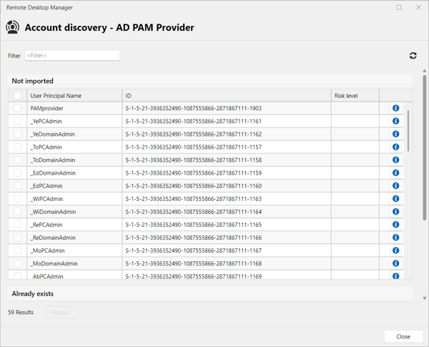Click the ID ending in -1165
Viewport: 429px width, 347px height.
click(x=194, y=225)
